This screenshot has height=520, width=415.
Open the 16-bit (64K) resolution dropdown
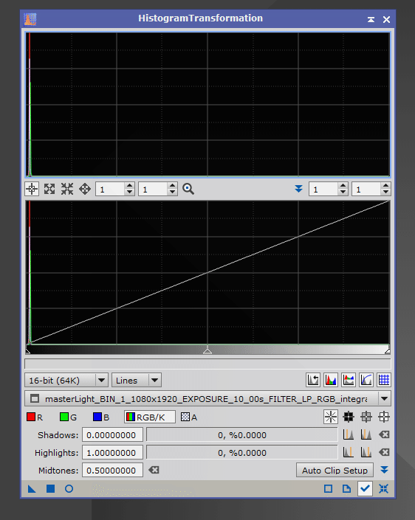coord(66,380)
